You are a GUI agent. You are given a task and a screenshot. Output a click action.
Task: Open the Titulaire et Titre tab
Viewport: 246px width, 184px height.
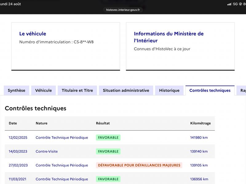(x=77, y=90)
